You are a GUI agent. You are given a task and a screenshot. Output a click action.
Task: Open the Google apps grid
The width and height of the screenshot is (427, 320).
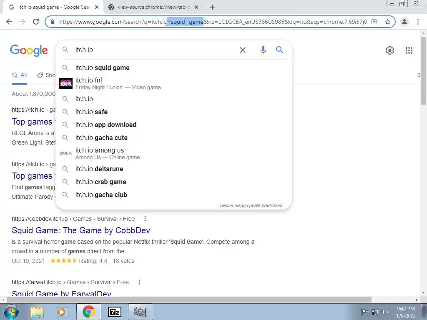point(409,50)
